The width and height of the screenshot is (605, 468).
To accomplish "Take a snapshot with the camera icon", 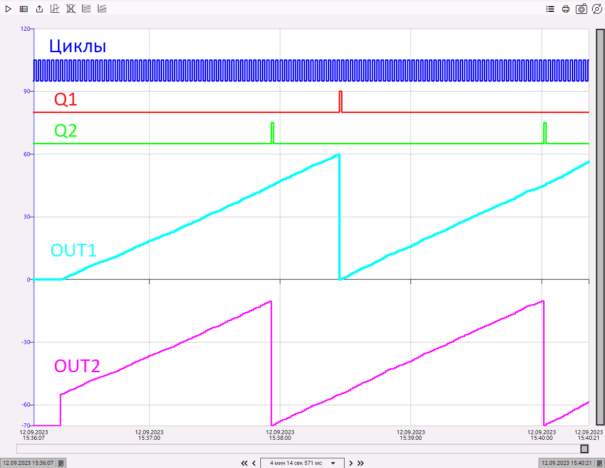I will point(581,9).
